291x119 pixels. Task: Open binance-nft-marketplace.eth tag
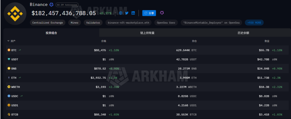[128, 23]
